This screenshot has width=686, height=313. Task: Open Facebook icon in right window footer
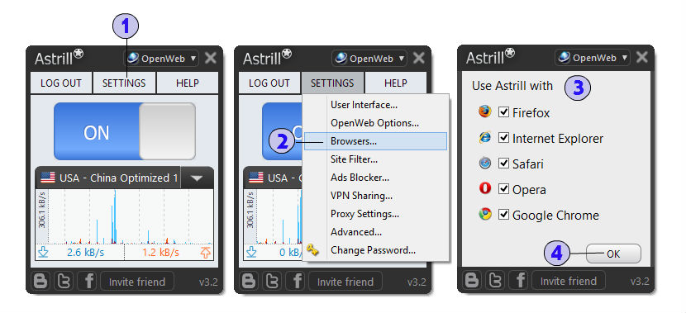pyautogui.click(x=518, y=281)
